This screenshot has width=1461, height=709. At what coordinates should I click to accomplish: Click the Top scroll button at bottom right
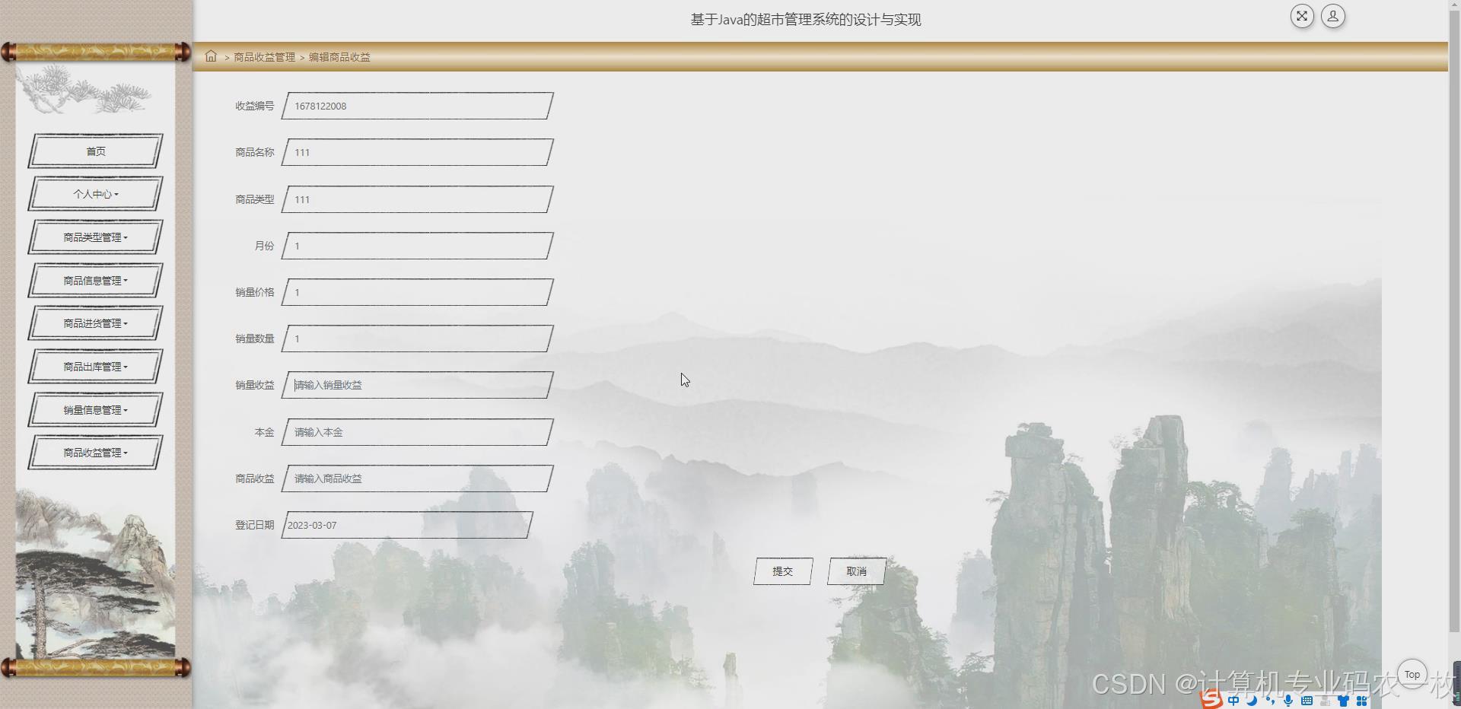(1412, 673)
